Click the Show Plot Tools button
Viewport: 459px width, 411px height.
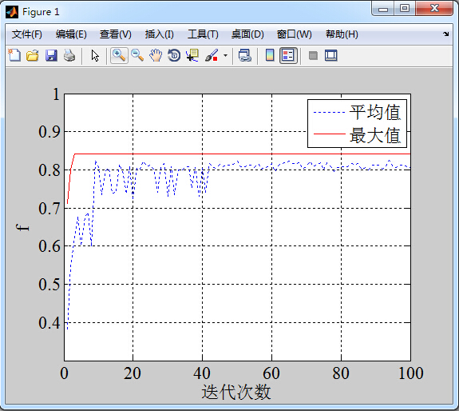coord(331,55)
